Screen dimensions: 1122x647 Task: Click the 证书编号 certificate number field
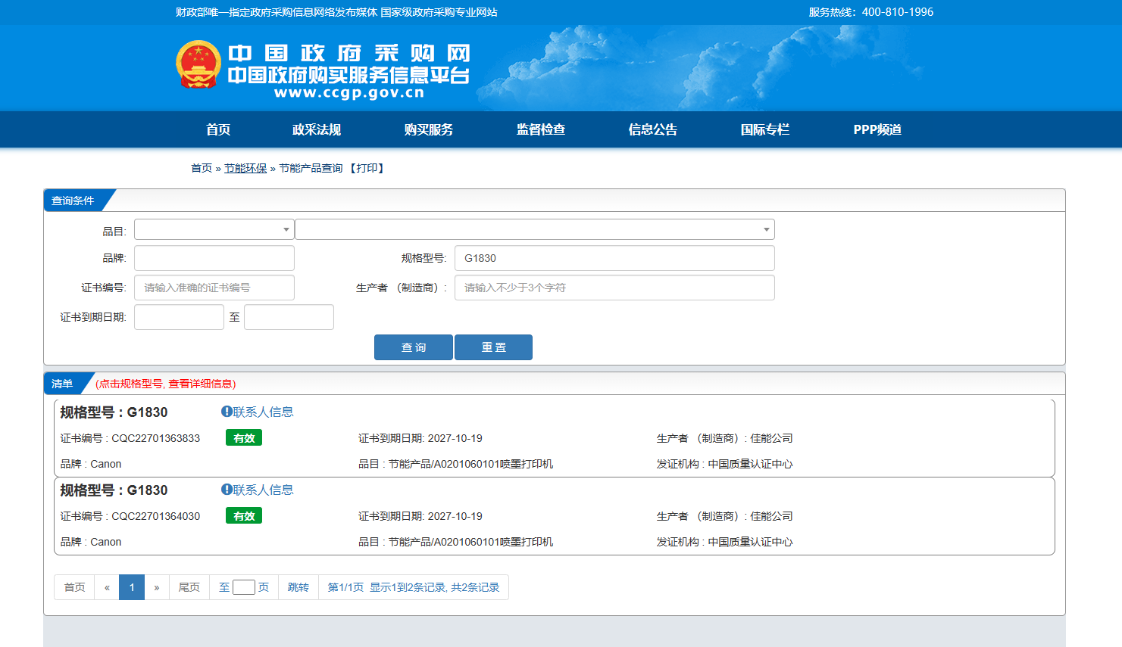(214, 288)
